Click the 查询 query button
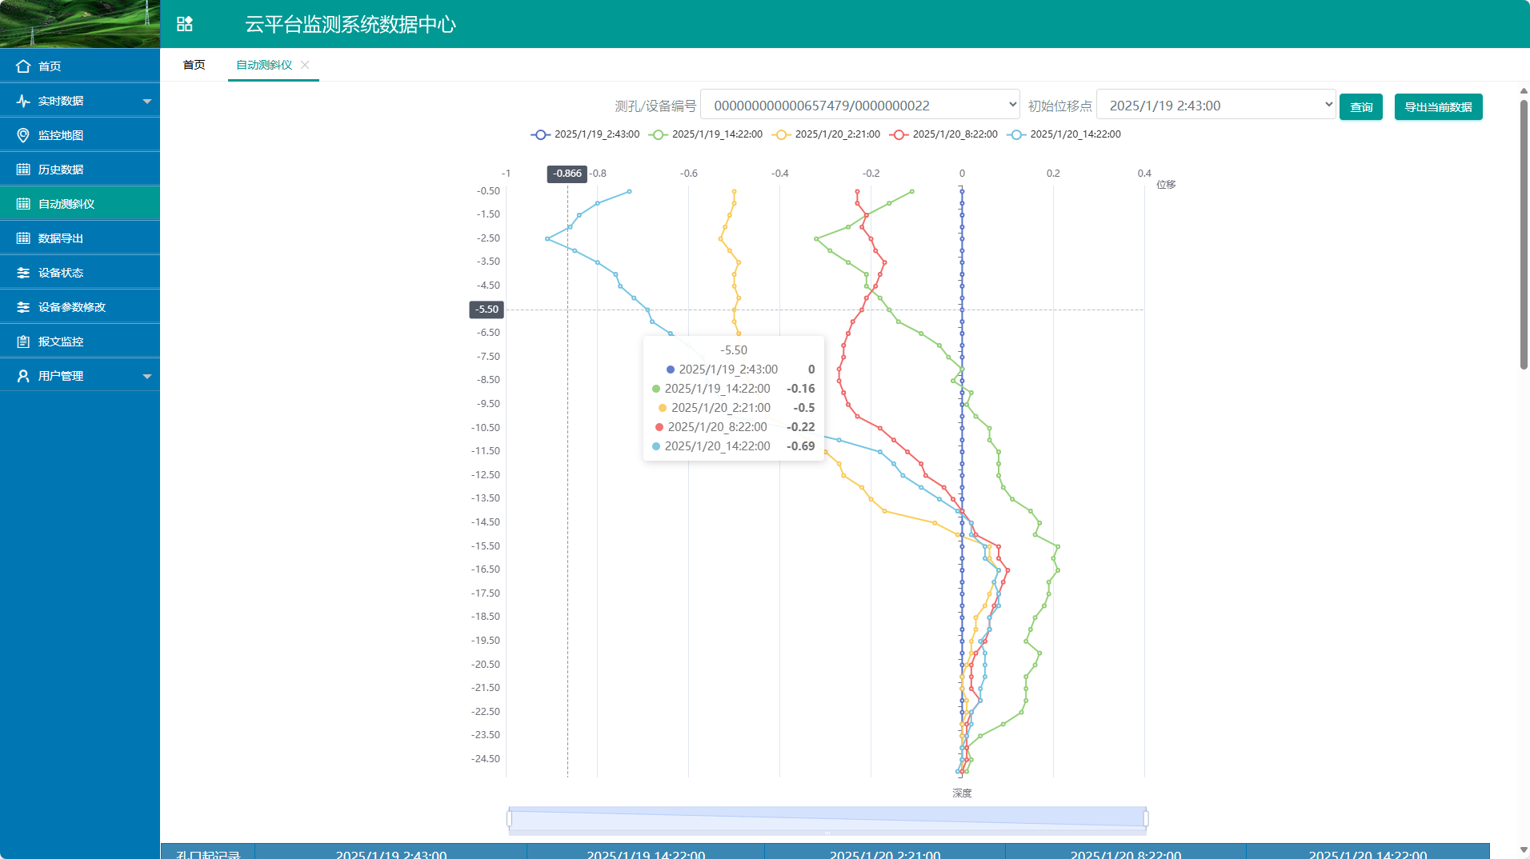The width and height of the screenshot is (1530, 859). pos(1360,106)
